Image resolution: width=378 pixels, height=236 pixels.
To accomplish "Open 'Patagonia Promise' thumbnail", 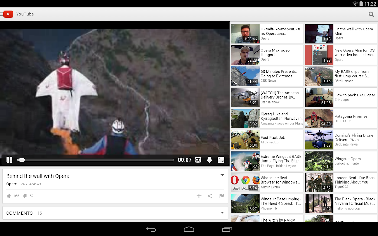I will [319, 119].
